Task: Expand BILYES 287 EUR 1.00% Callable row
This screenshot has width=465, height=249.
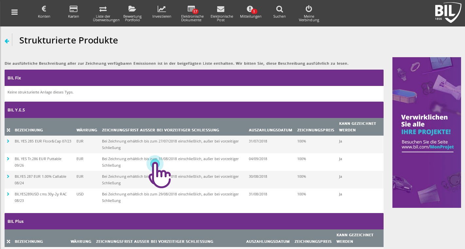Action: point(8,176)
